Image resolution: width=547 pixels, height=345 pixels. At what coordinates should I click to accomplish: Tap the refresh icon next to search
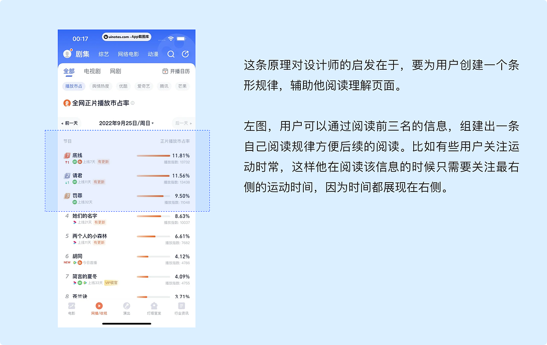point(185,54)
